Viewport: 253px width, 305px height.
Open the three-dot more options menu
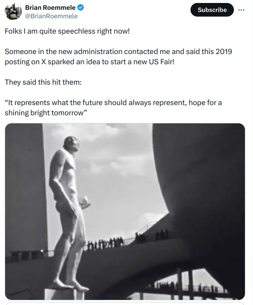click(x=241, y=10)
